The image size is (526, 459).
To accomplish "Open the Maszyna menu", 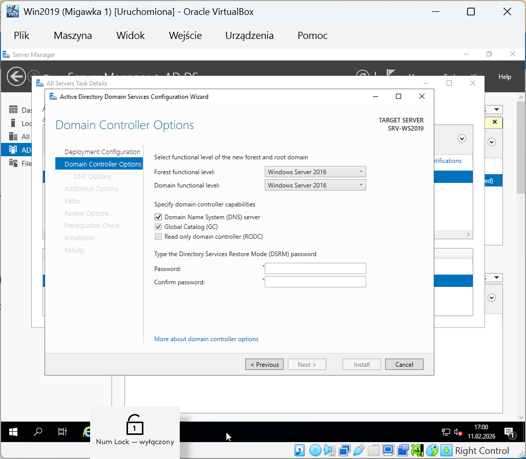I will 72,35.
